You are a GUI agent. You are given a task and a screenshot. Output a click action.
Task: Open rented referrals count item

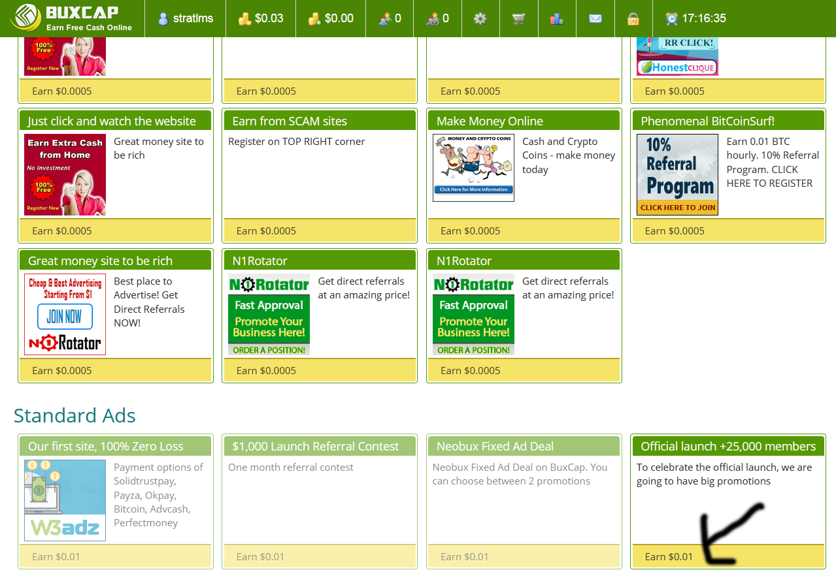(437, 18)
